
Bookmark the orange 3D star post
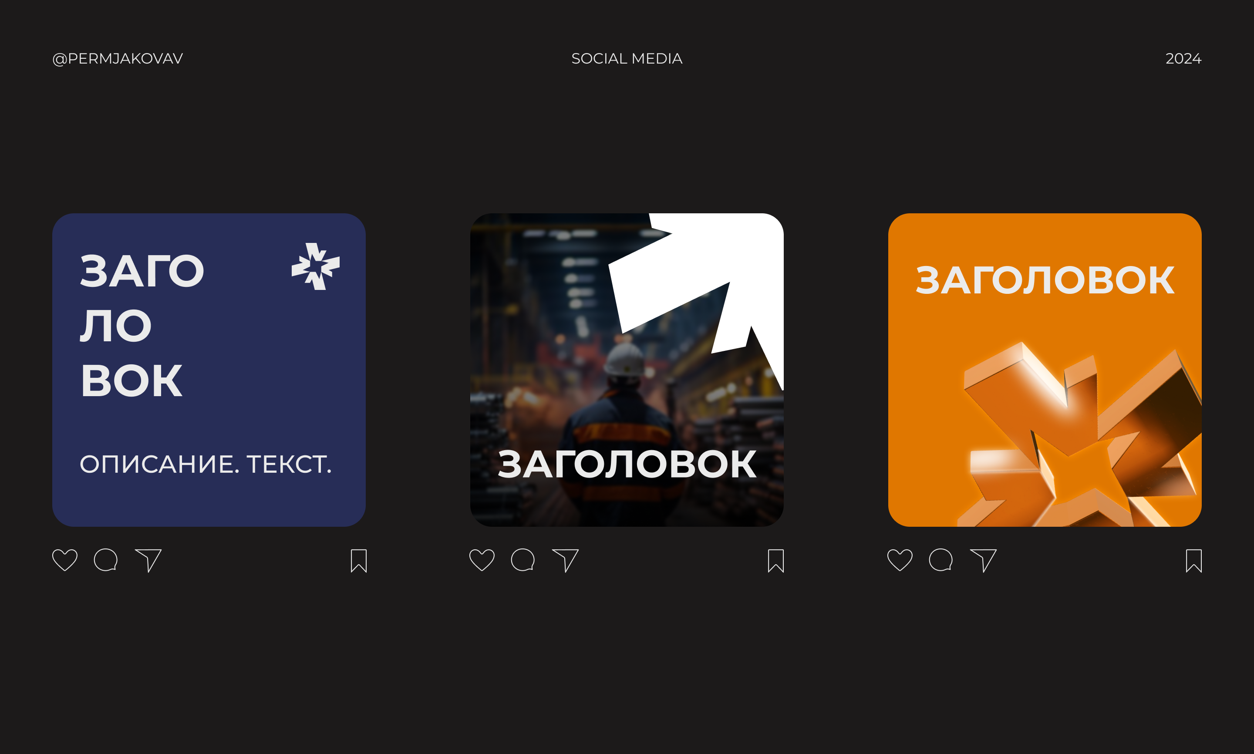(x=1194, y=561)
